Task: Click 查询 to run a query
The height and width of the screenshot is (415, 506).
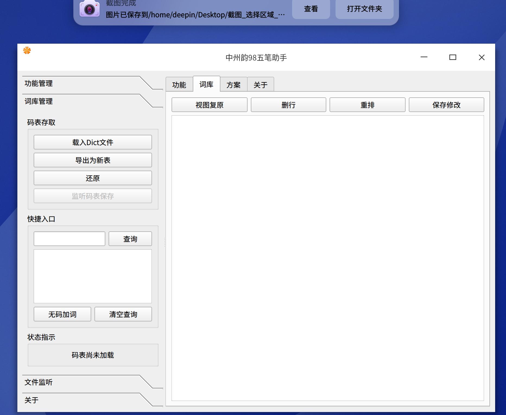Action: pyautogui.click(x=130, y=239)
